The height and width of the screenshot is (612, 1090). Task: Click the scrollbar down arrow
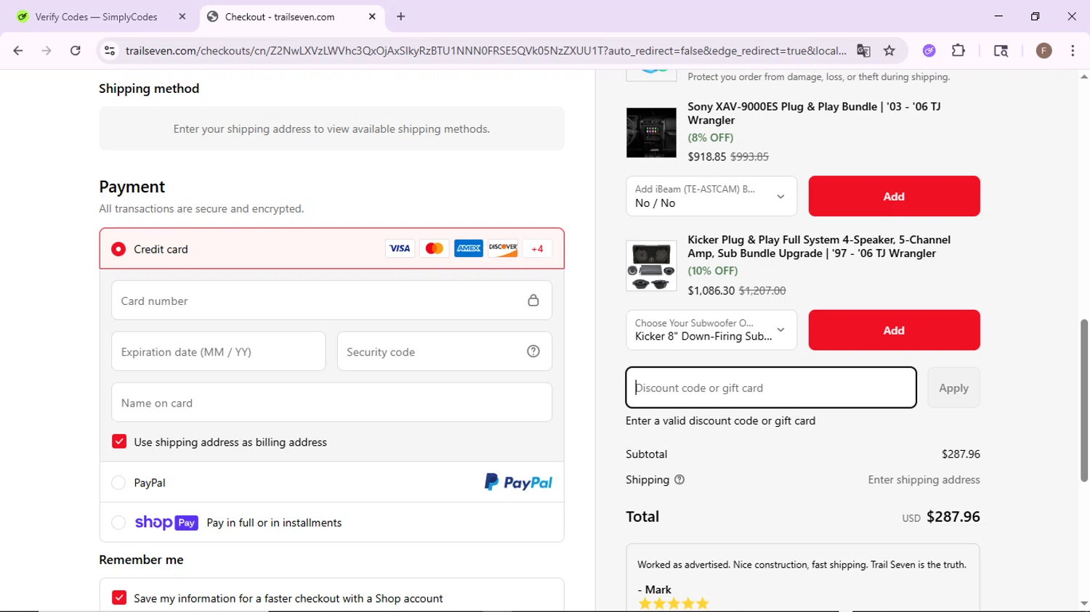pyautogui.click(x=1083, y=603)
